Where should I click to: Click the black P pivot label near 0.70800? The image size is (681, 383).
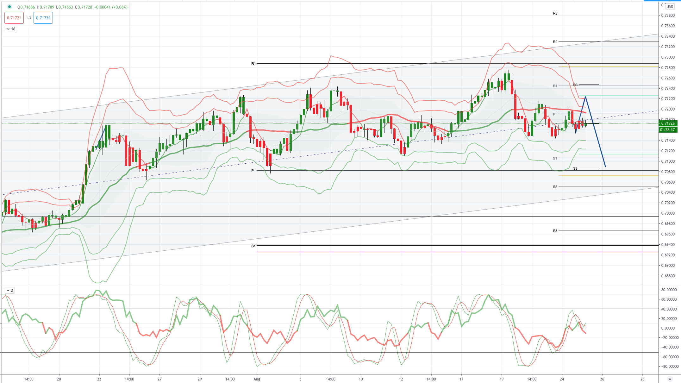[x=253, y=171]
